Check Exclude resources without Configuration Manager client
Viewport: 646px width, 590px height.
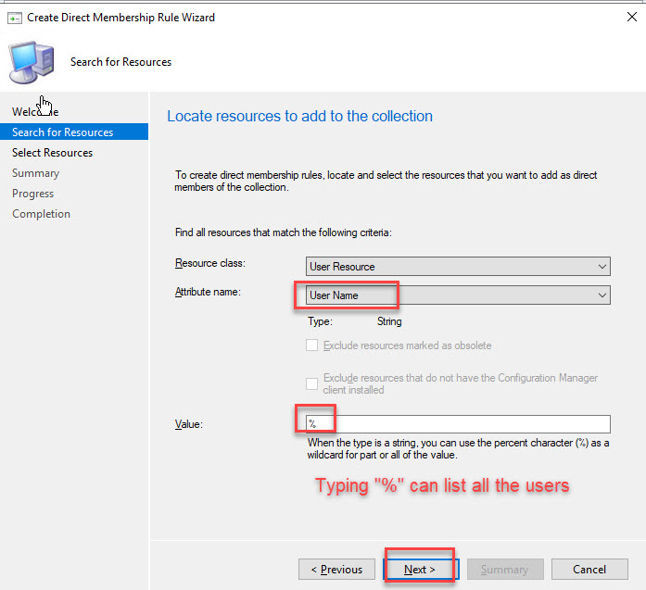tap(312, 383)
